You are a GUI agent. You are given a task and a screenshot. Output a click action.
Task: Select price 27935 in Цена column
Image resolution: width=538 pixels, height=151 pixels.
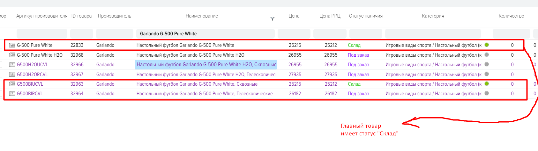pyautogui.click(x=295, y=75)
